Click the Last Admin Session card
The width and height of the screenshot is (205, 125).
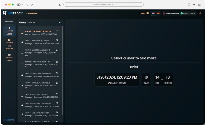[117, 80]
